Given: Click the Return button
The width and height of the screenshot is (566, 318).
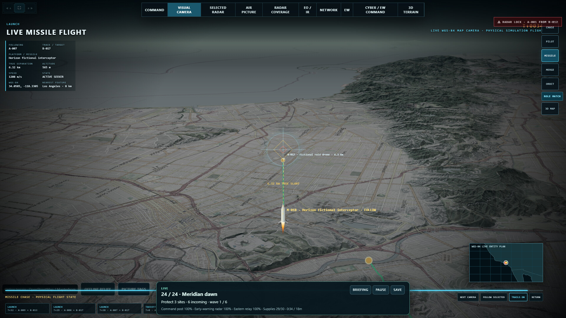Looking at the screenshot, I should pyautogui.click(x=536, y=297).
